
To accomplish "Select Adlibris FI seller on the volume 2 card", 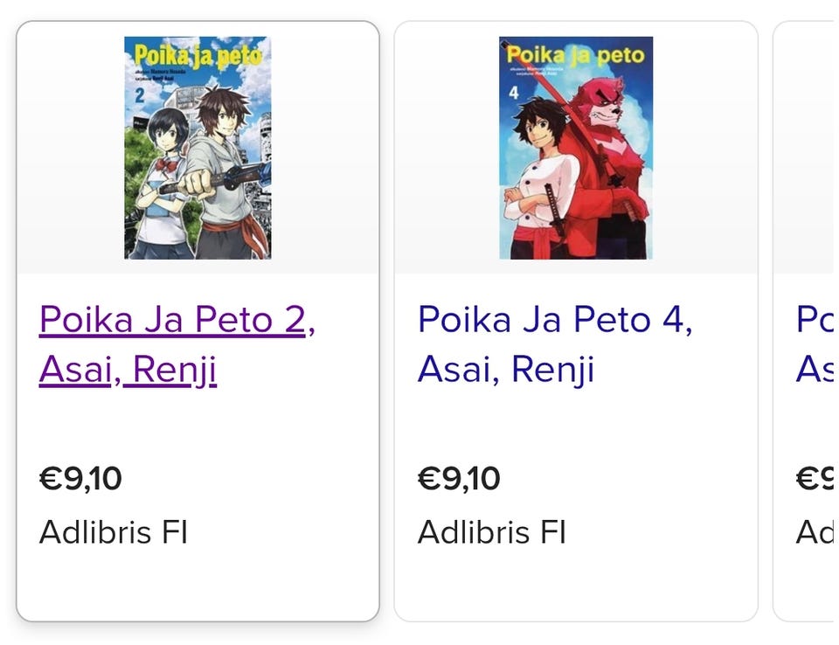I will tap(114, 532).
